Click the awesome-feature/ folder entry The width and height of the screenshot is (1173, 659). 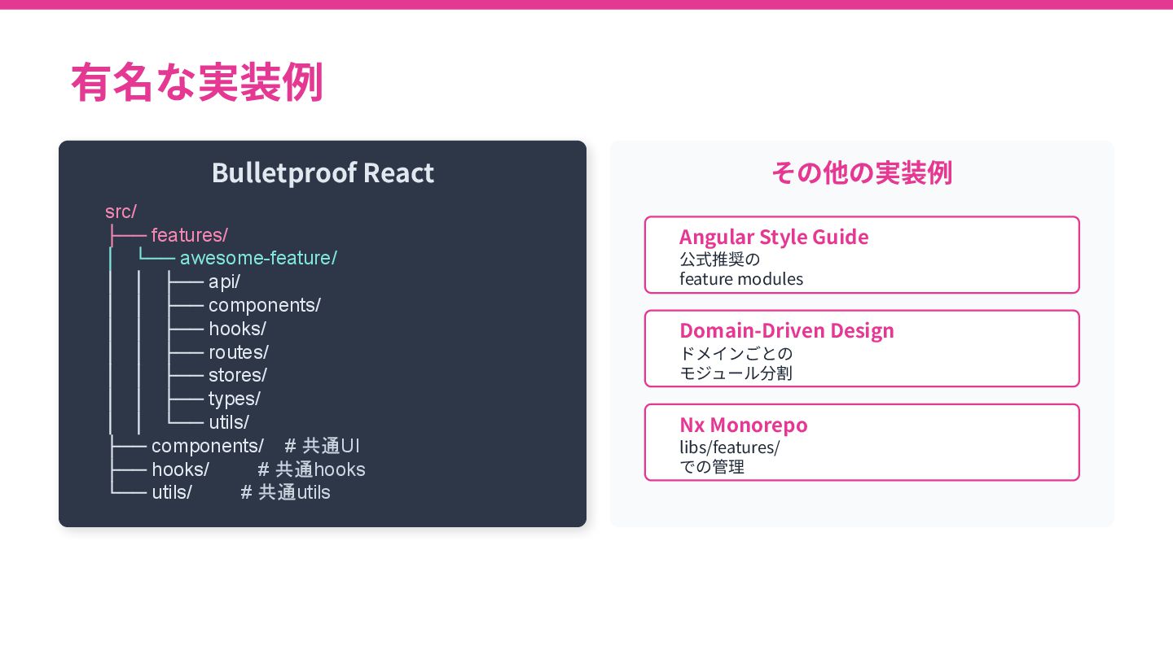point(258,259)
